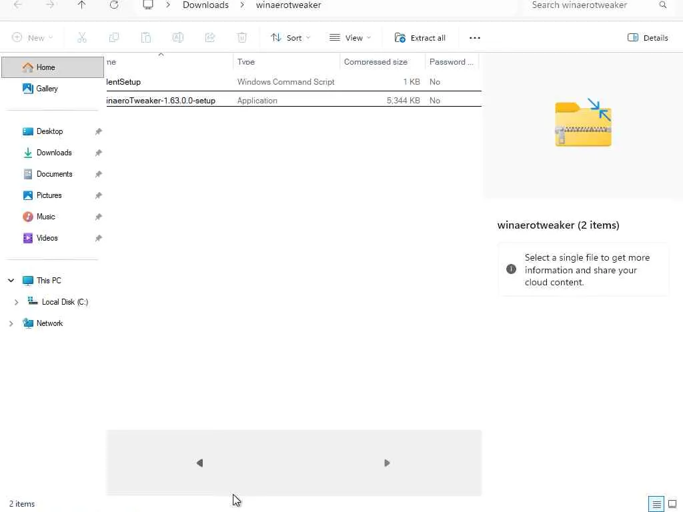Click the zipped folder preview icon
Viewport: 683px width, 512px height.
tap(583, 123)
